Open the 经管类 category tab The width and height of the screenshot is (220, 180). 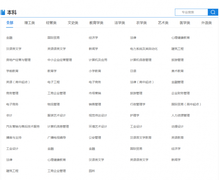click(51, 23)
